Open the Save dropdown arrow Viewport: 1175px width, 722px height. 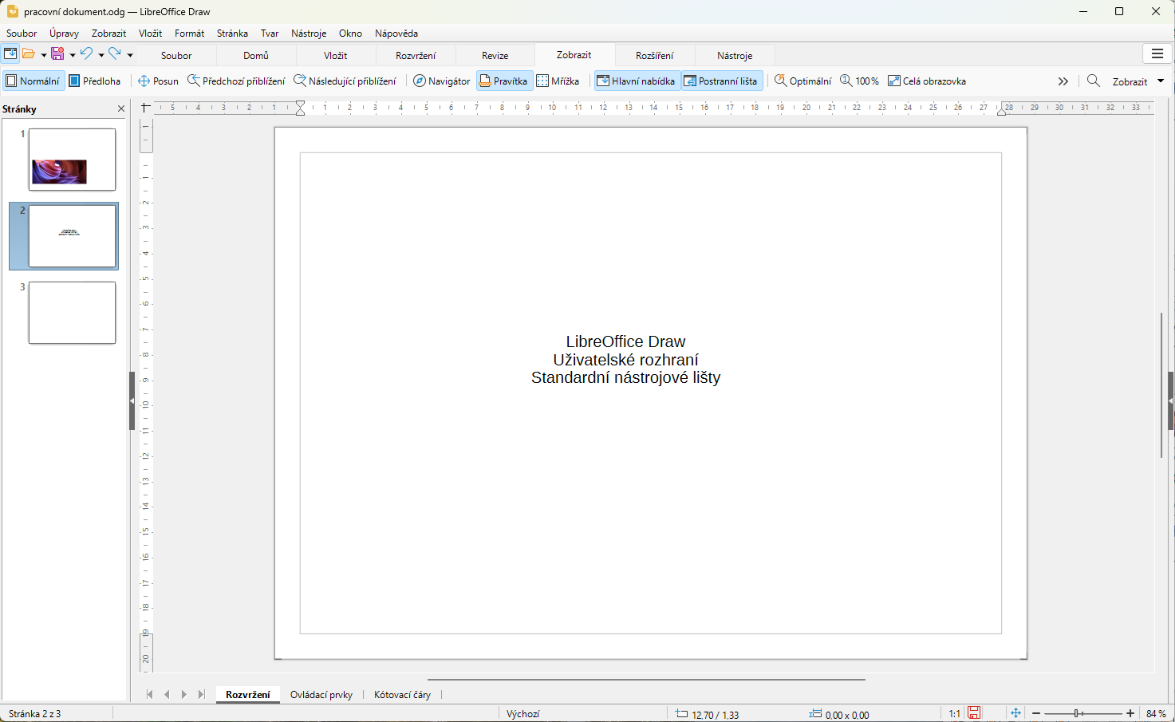[x=72, y=55]
